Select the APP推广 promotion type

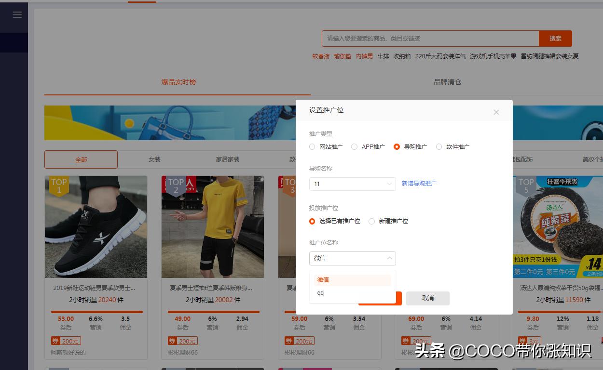point(354,146)
